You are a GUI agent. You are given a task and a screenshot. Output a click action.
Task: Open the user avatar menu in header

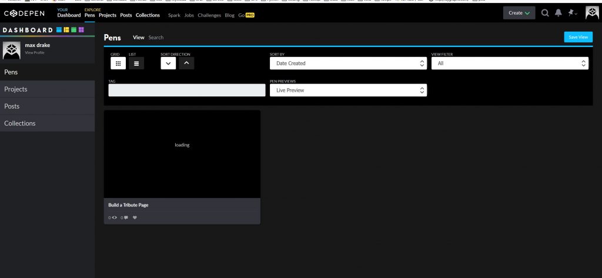tap(592, 13)
